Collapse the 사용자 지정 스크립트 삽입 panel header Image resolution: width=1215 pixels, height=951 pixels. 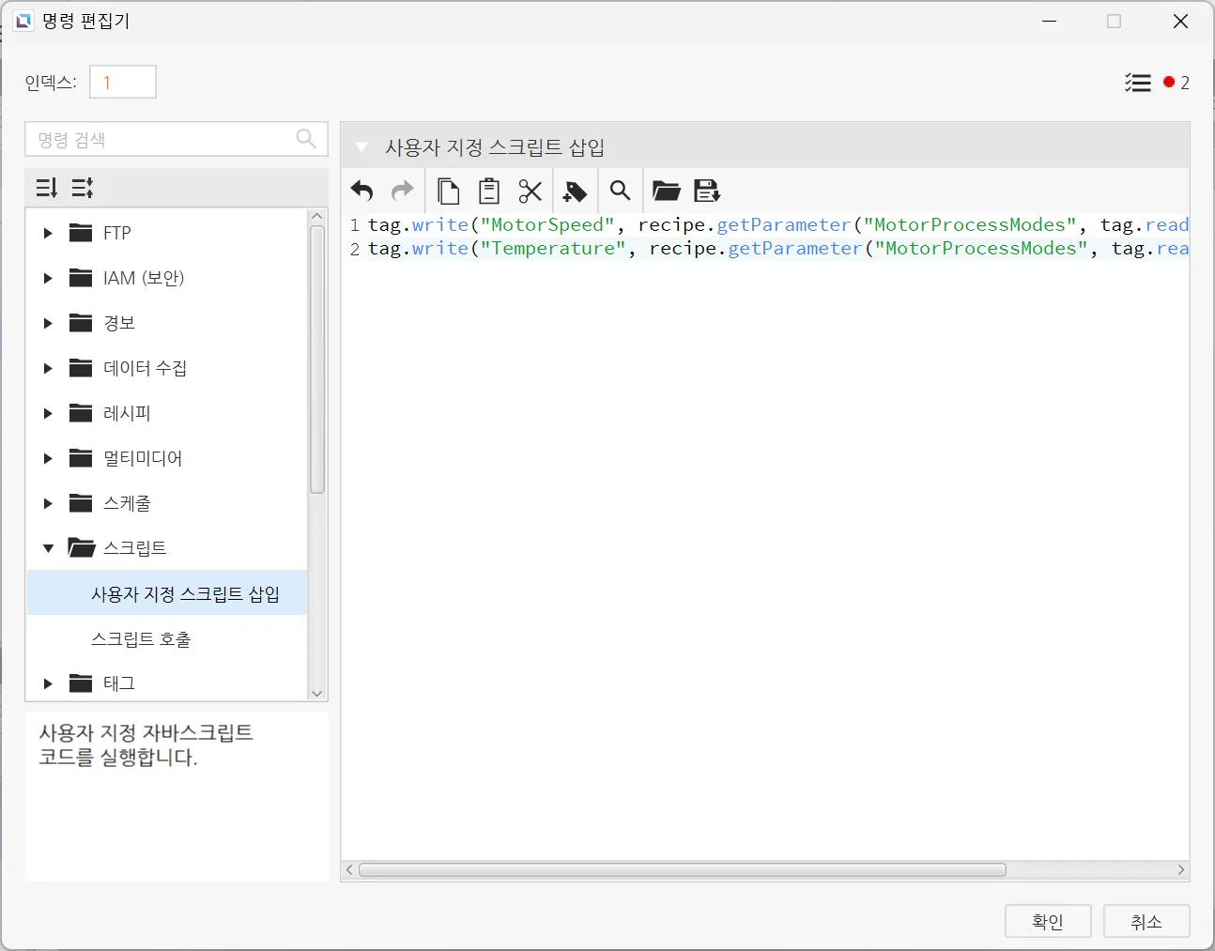click(361, 147)
